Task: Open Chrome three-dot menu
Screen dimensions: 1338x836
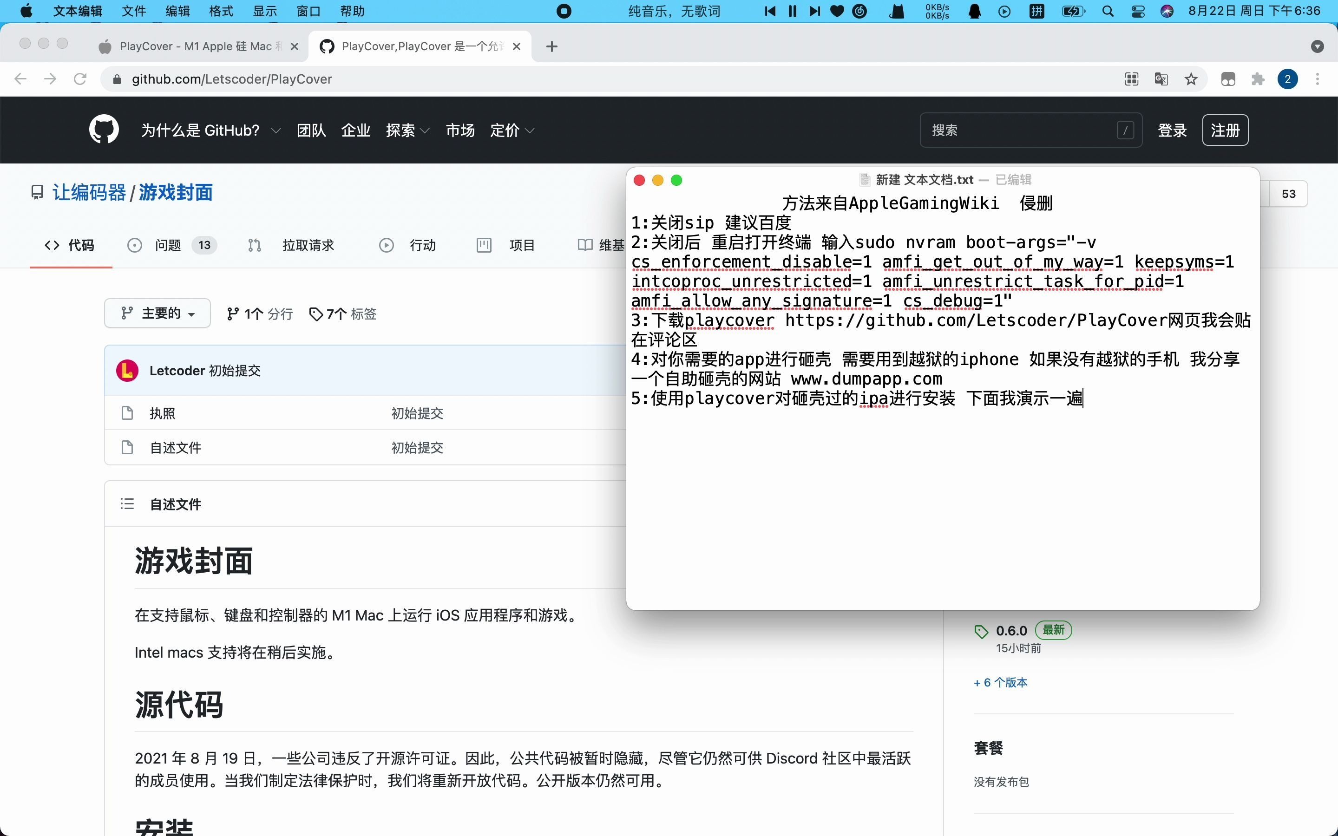Action: coord(1318,79)
